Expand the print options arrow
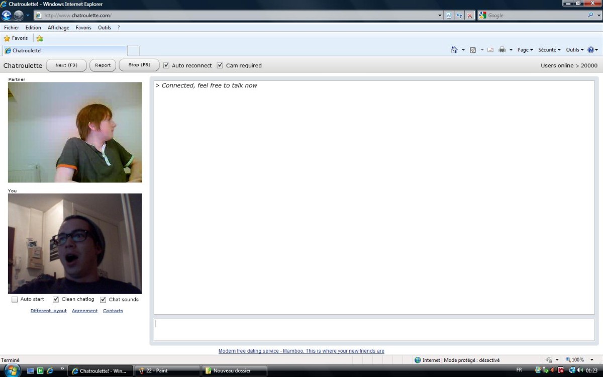 [x=511, y=50]
